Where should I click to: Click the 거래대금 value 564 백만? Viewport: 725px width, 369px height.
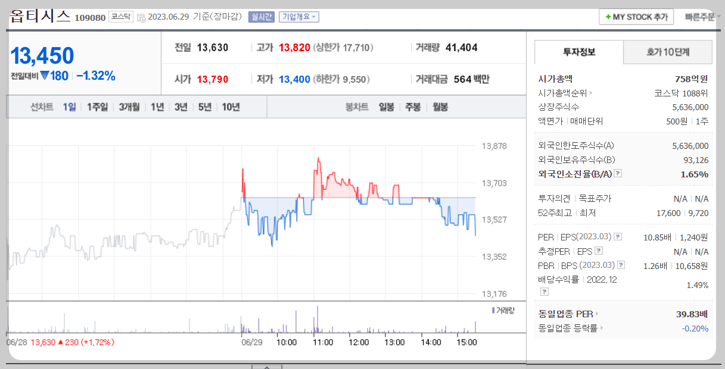(471, 79)
